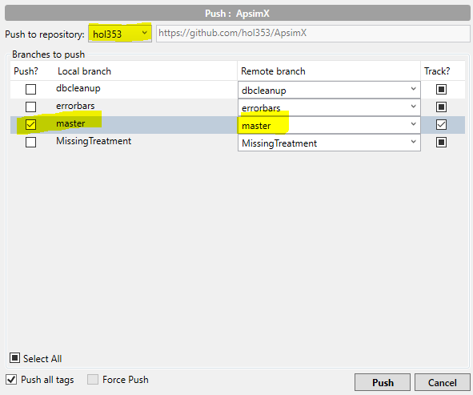Check the errorbars push checkbox
The height and width of the screenshot is (395, 473).
click(x=30, y=107)
